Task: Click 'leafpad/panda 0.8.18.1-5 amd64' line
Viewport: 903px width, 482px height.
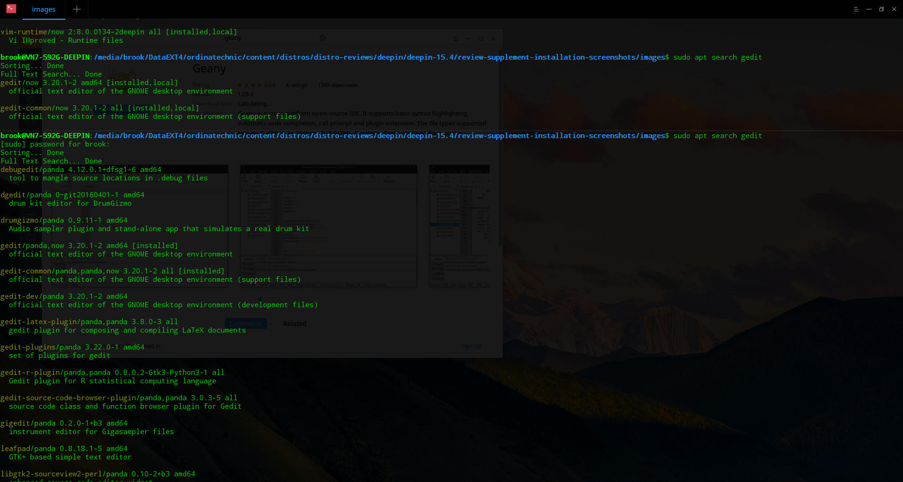Action: [64, 449]
